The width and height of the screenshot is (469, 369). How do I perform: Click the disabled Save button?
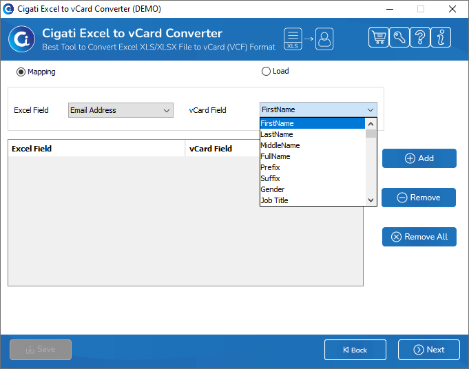pos(41,350)
